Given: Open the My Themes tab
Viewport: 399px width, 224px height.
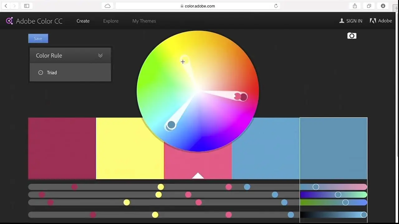Looking at the screenshot, I should pos(144,21).
